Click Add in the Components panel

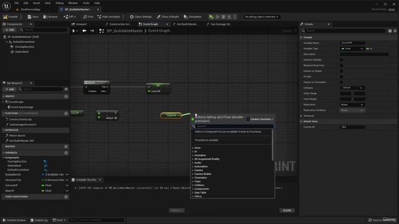click(10, 30)
